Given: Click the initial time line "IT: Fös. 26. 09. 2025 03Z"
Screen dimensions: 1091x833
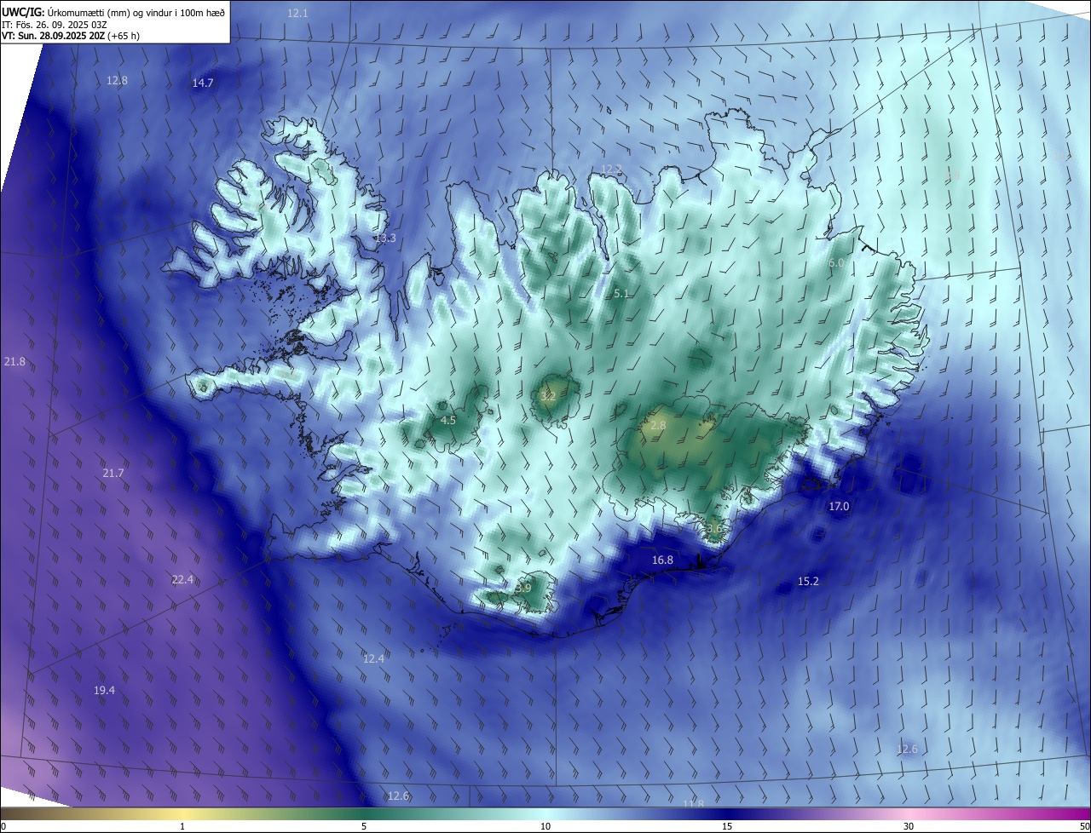Looking at the screenshot, I should [55, 24].
